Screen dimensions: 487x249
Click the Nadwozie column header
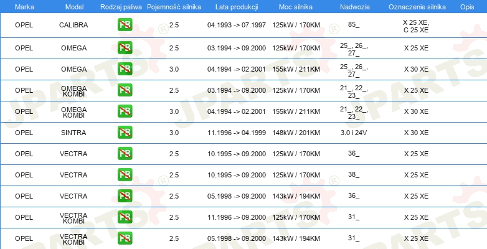pyautogui.click(x=355, y=7)
